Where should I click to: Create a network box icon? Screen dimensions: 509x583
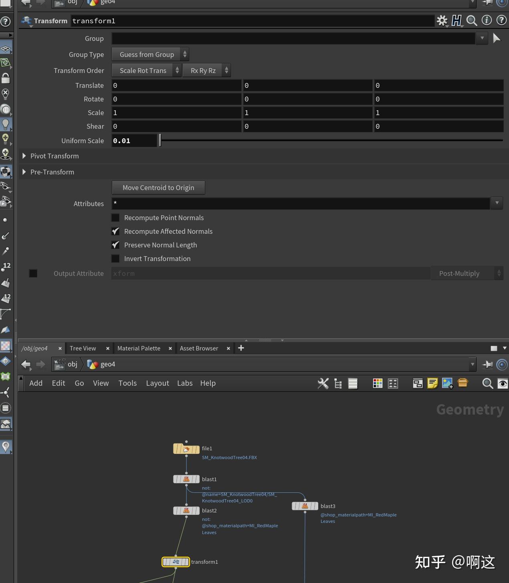point(418,383)
